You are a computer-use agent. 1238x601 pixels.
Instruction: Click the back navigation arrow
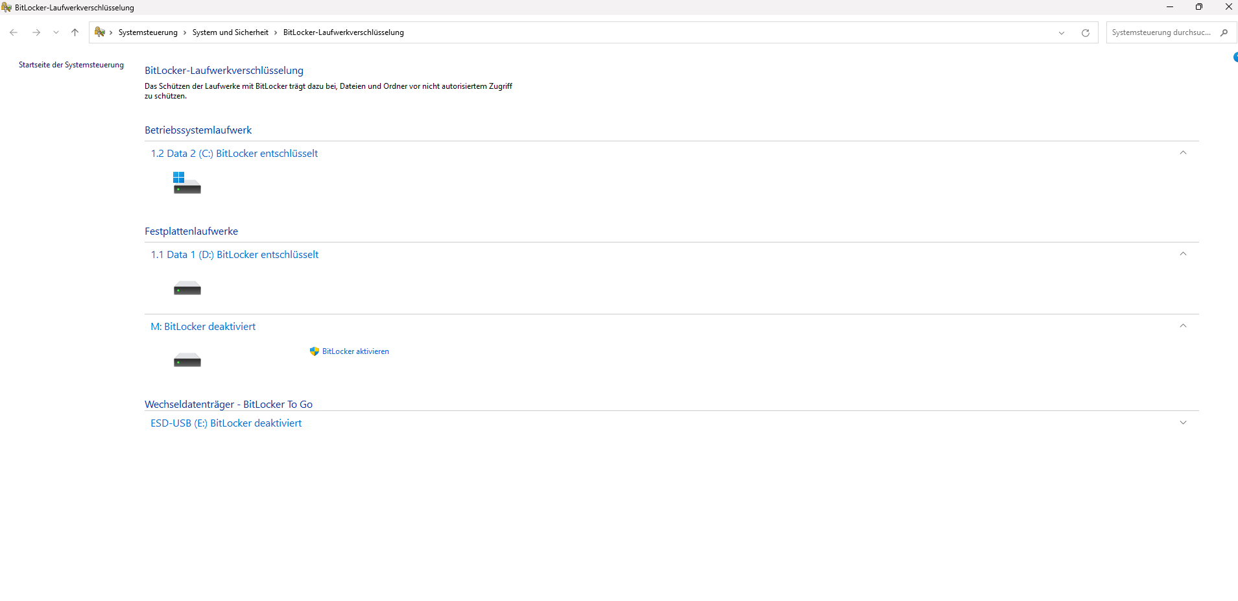(14, 32)
